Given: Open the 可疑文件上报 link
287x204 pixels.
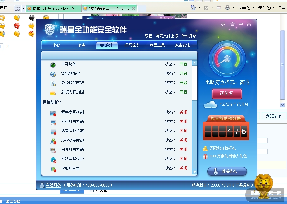Looking at the screenshot, I should [x=167, y=36].
